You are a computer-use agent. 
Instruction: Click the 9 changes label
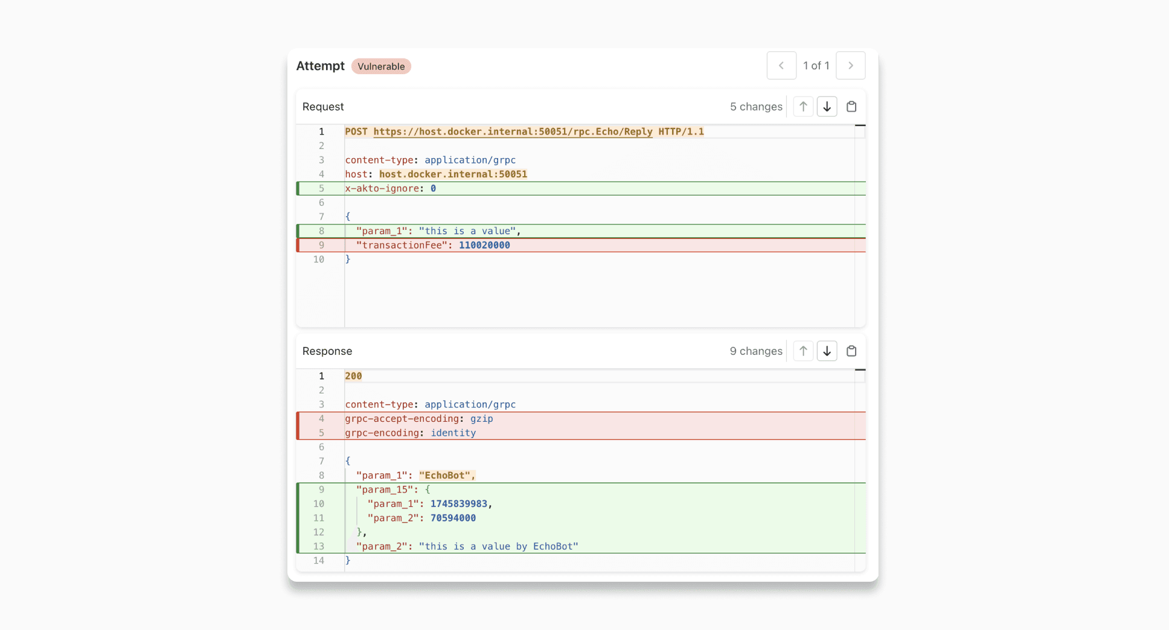[x=755, y=351]
